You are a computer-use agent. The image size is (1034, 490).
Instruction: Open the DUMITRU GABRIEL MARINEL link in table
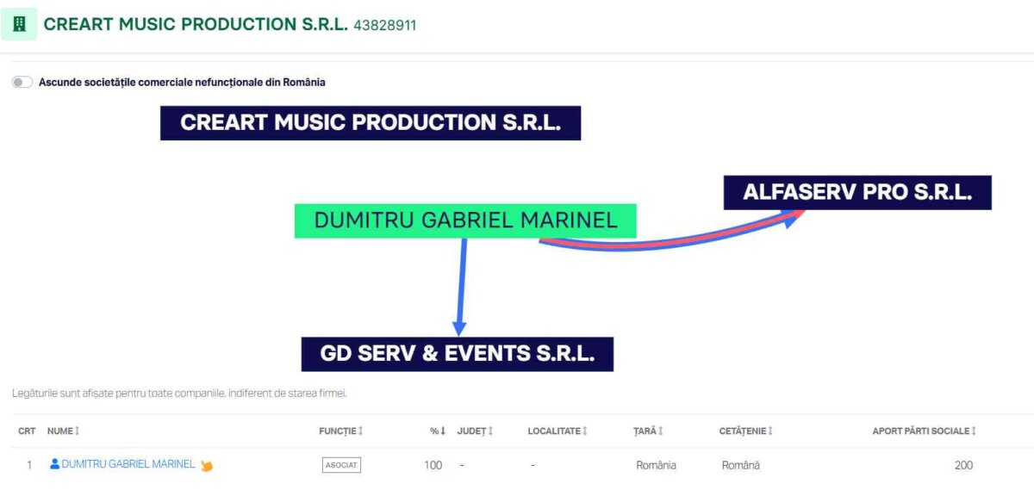128,464
